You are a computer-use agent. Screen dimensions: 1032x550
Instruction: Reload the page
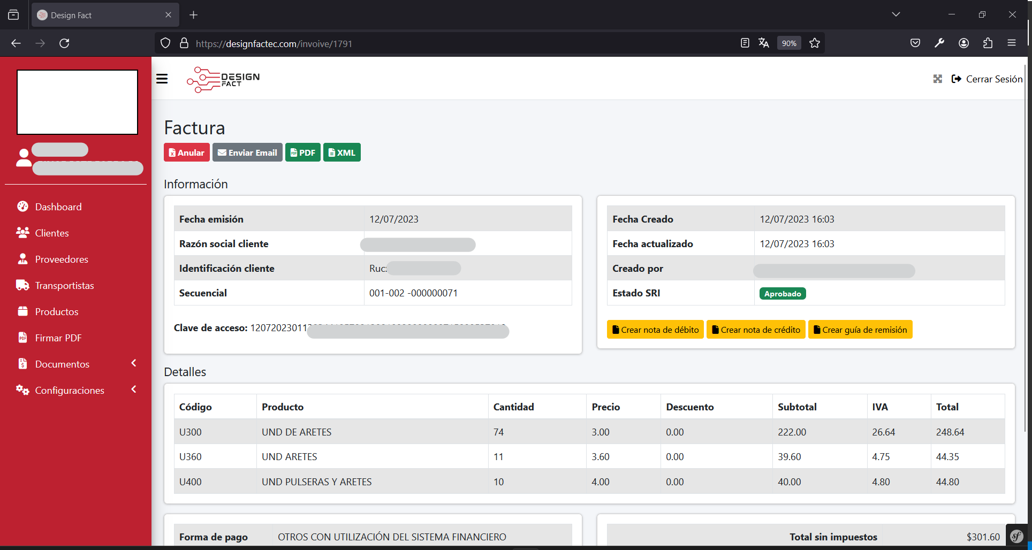(x=64, y=43)
